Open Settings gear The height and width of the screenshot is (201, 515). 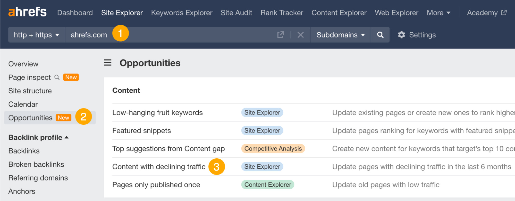tap(401, 35)
